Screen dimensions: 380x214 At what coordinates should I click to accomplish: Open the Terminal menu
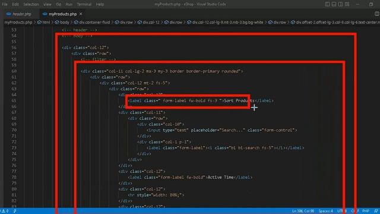coord(84,4)
